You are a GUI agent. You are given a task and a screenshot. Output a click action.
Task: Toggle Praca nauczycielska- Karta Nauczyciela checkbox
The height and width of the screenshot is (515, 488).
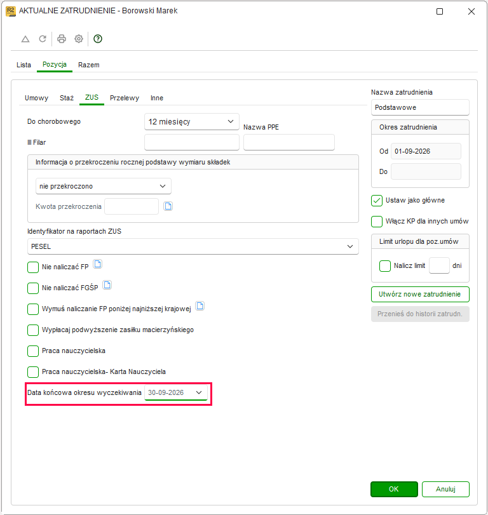click(x=33, y=372)
